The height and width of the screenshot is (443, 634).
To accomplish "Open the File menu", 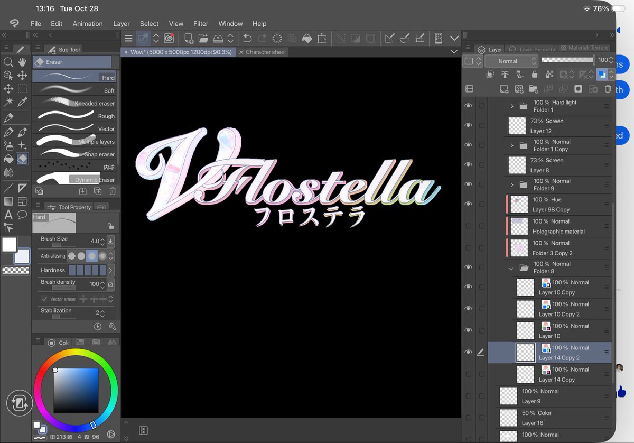I will 36,24.
